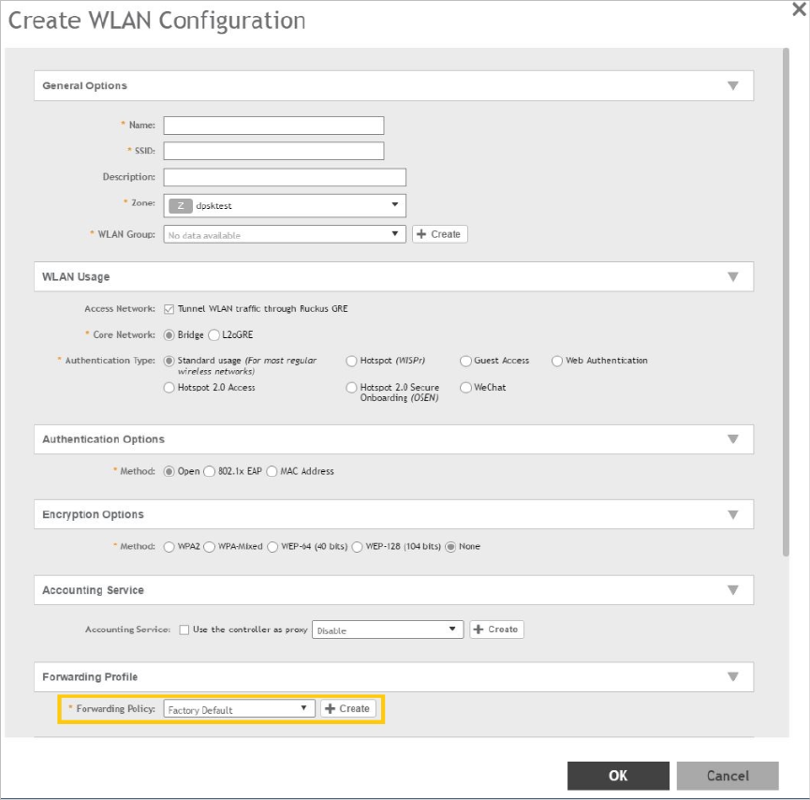810x800 pixels.
Task: Collapse the WLAN Usage section arrow
Action: pos(733,276)
